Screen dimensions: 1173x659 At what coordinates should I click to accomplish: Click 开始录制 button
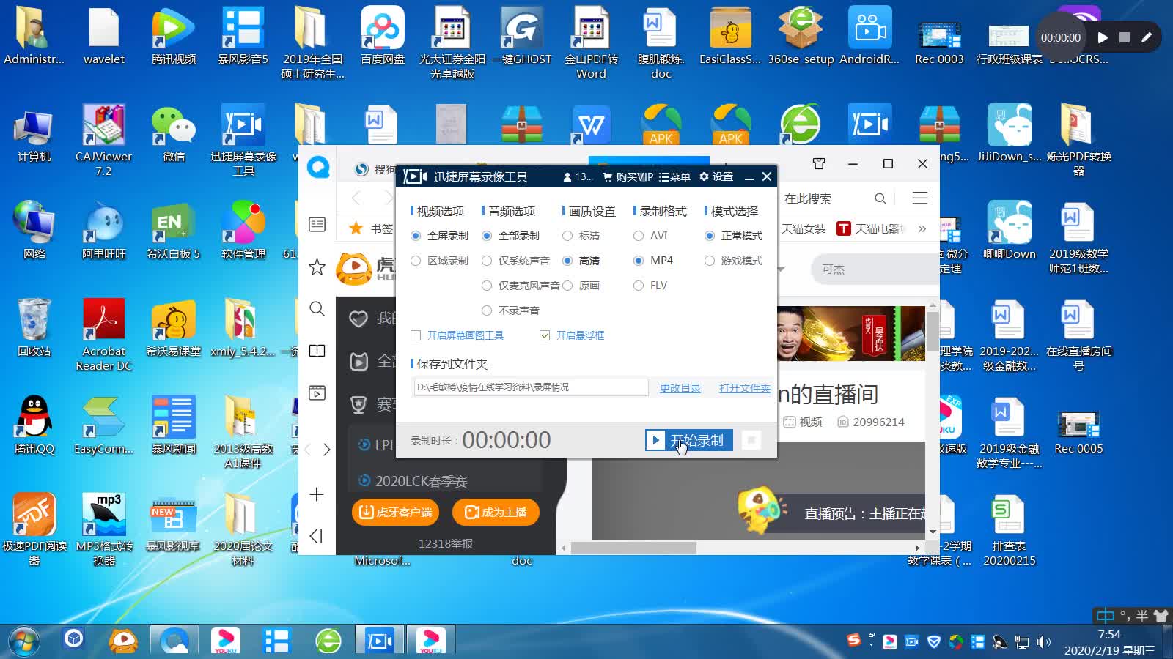pyautogui.click(x=688, y=440)
